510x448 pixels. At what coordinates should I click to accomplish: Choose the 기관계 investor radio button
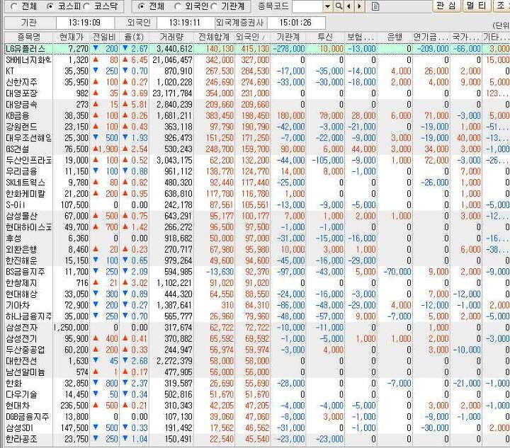pos(214,6)
